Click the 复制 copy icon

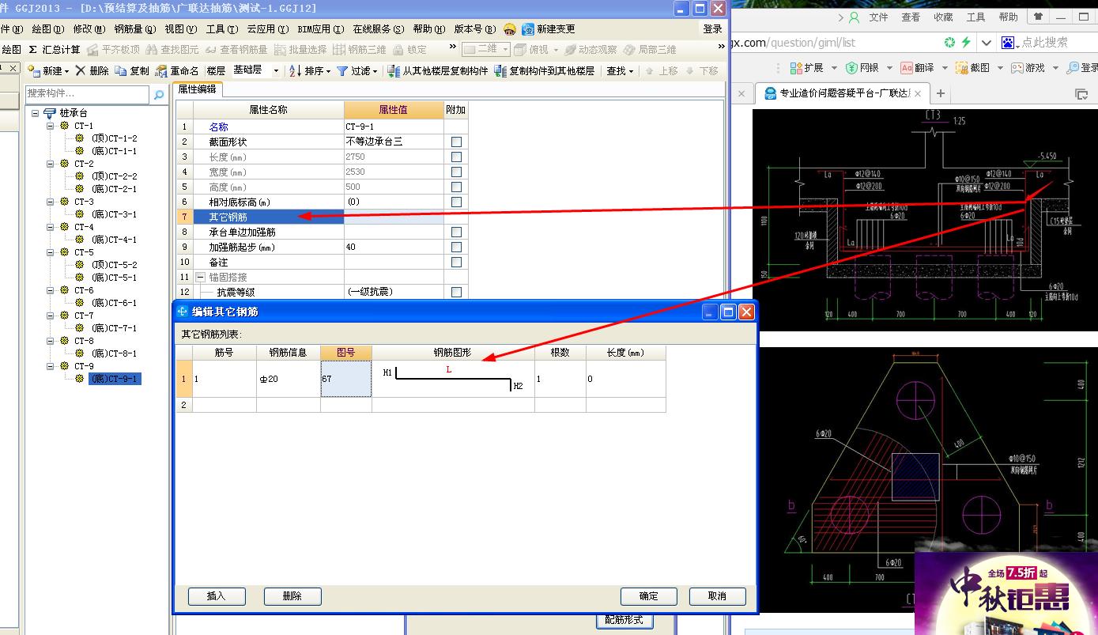(x=120, y=70)
